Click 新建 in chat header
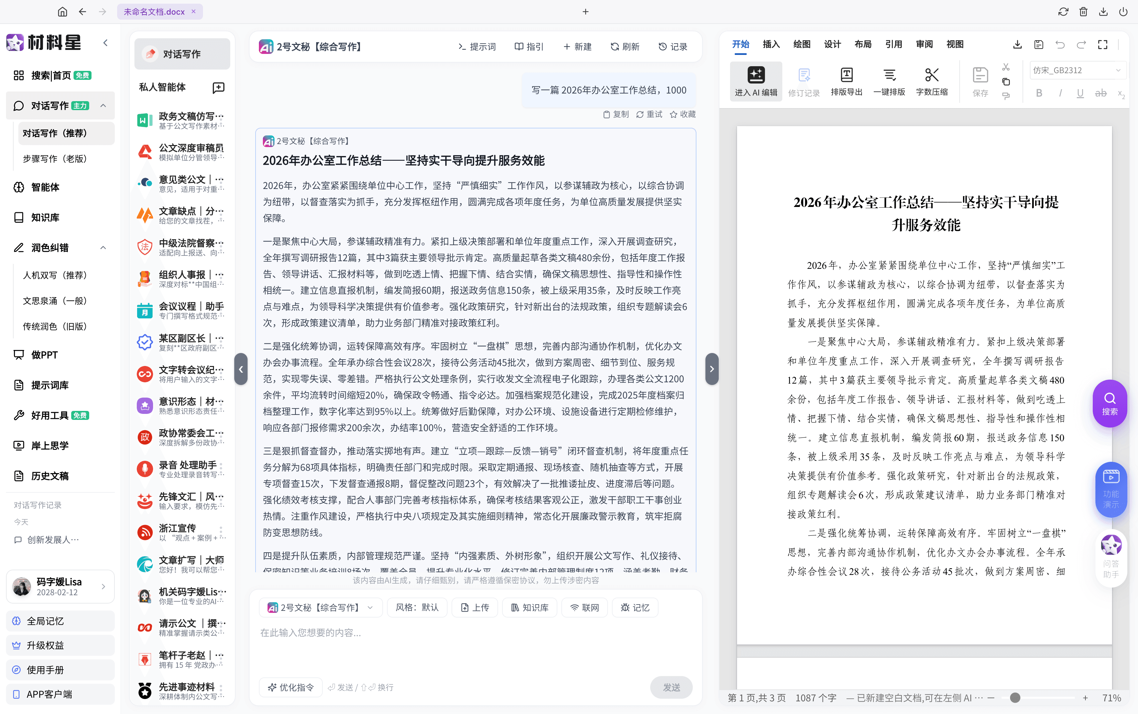The width and height of the screenshot is (1138, 714). 578,47
